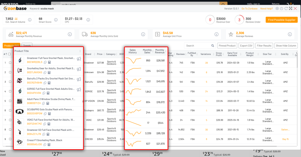Screen dimensions: 301x157
Task: Follow the Go To Zonbase link
Action: point(249,9)
